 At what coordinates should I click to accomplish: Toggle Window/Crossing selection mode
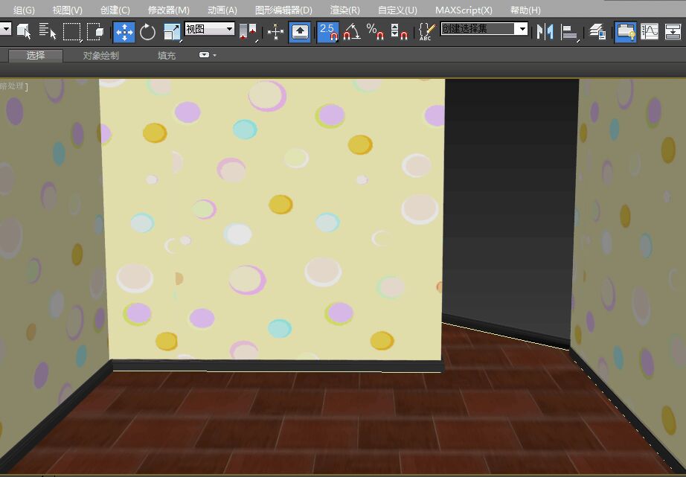(95, 32)
